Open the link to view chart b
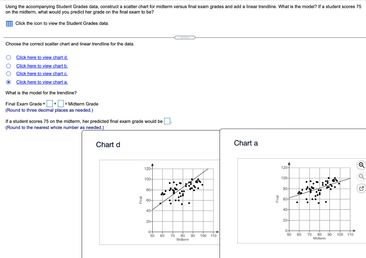366x258 pixels. pos(42,66)
